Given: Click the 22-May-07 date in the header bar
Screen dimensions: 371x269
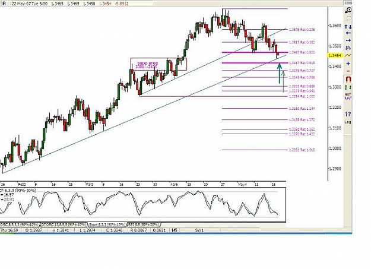Looking at the screenshot, I should pos(20,4).
